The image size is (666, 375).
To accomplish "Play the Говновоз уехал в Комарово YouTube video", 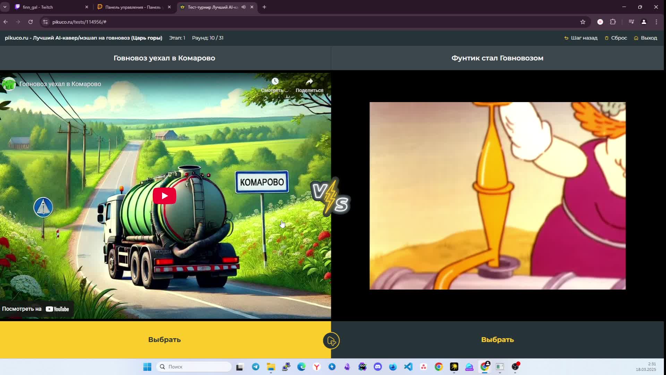I will click(x=164, y=196).
